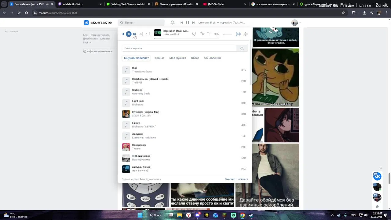
Task: Open browser home page button
Action: (27, 13)
